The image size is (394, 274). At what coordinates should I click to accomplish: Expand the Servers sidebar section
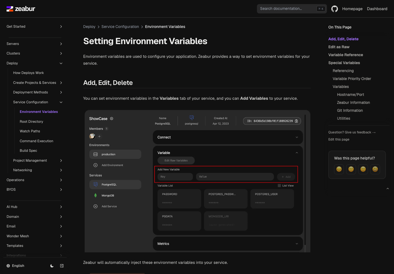(34, 44)
